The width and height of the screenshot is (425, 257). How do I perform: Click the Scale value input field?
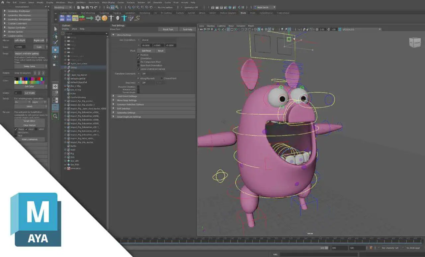20,47
